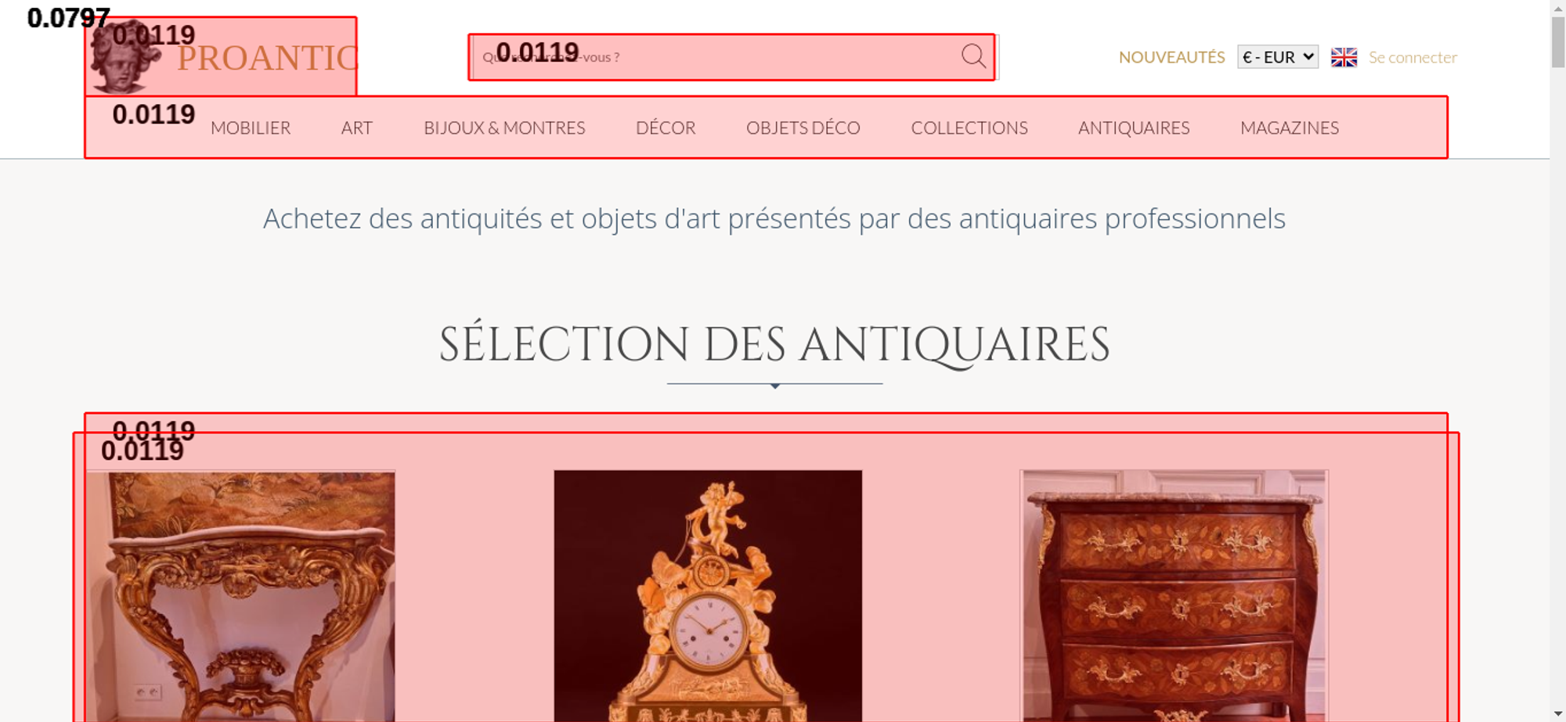Click the NOUVEAUTÉS link
The height and width of the screenshot is (722, 1566).
(1171, 57)
